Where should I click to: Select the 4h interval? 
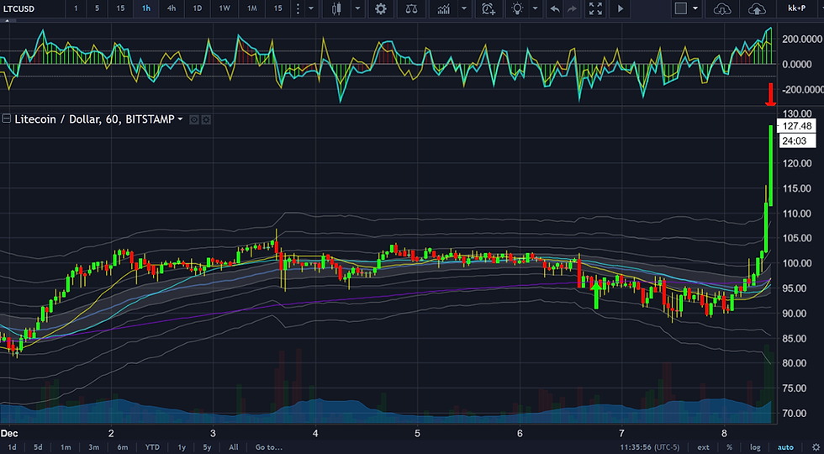172,8
